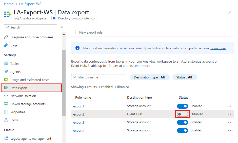Click the Locks padlock icon
The height and width of the screenshot is (143, 238).
click(x=6, y=120)
